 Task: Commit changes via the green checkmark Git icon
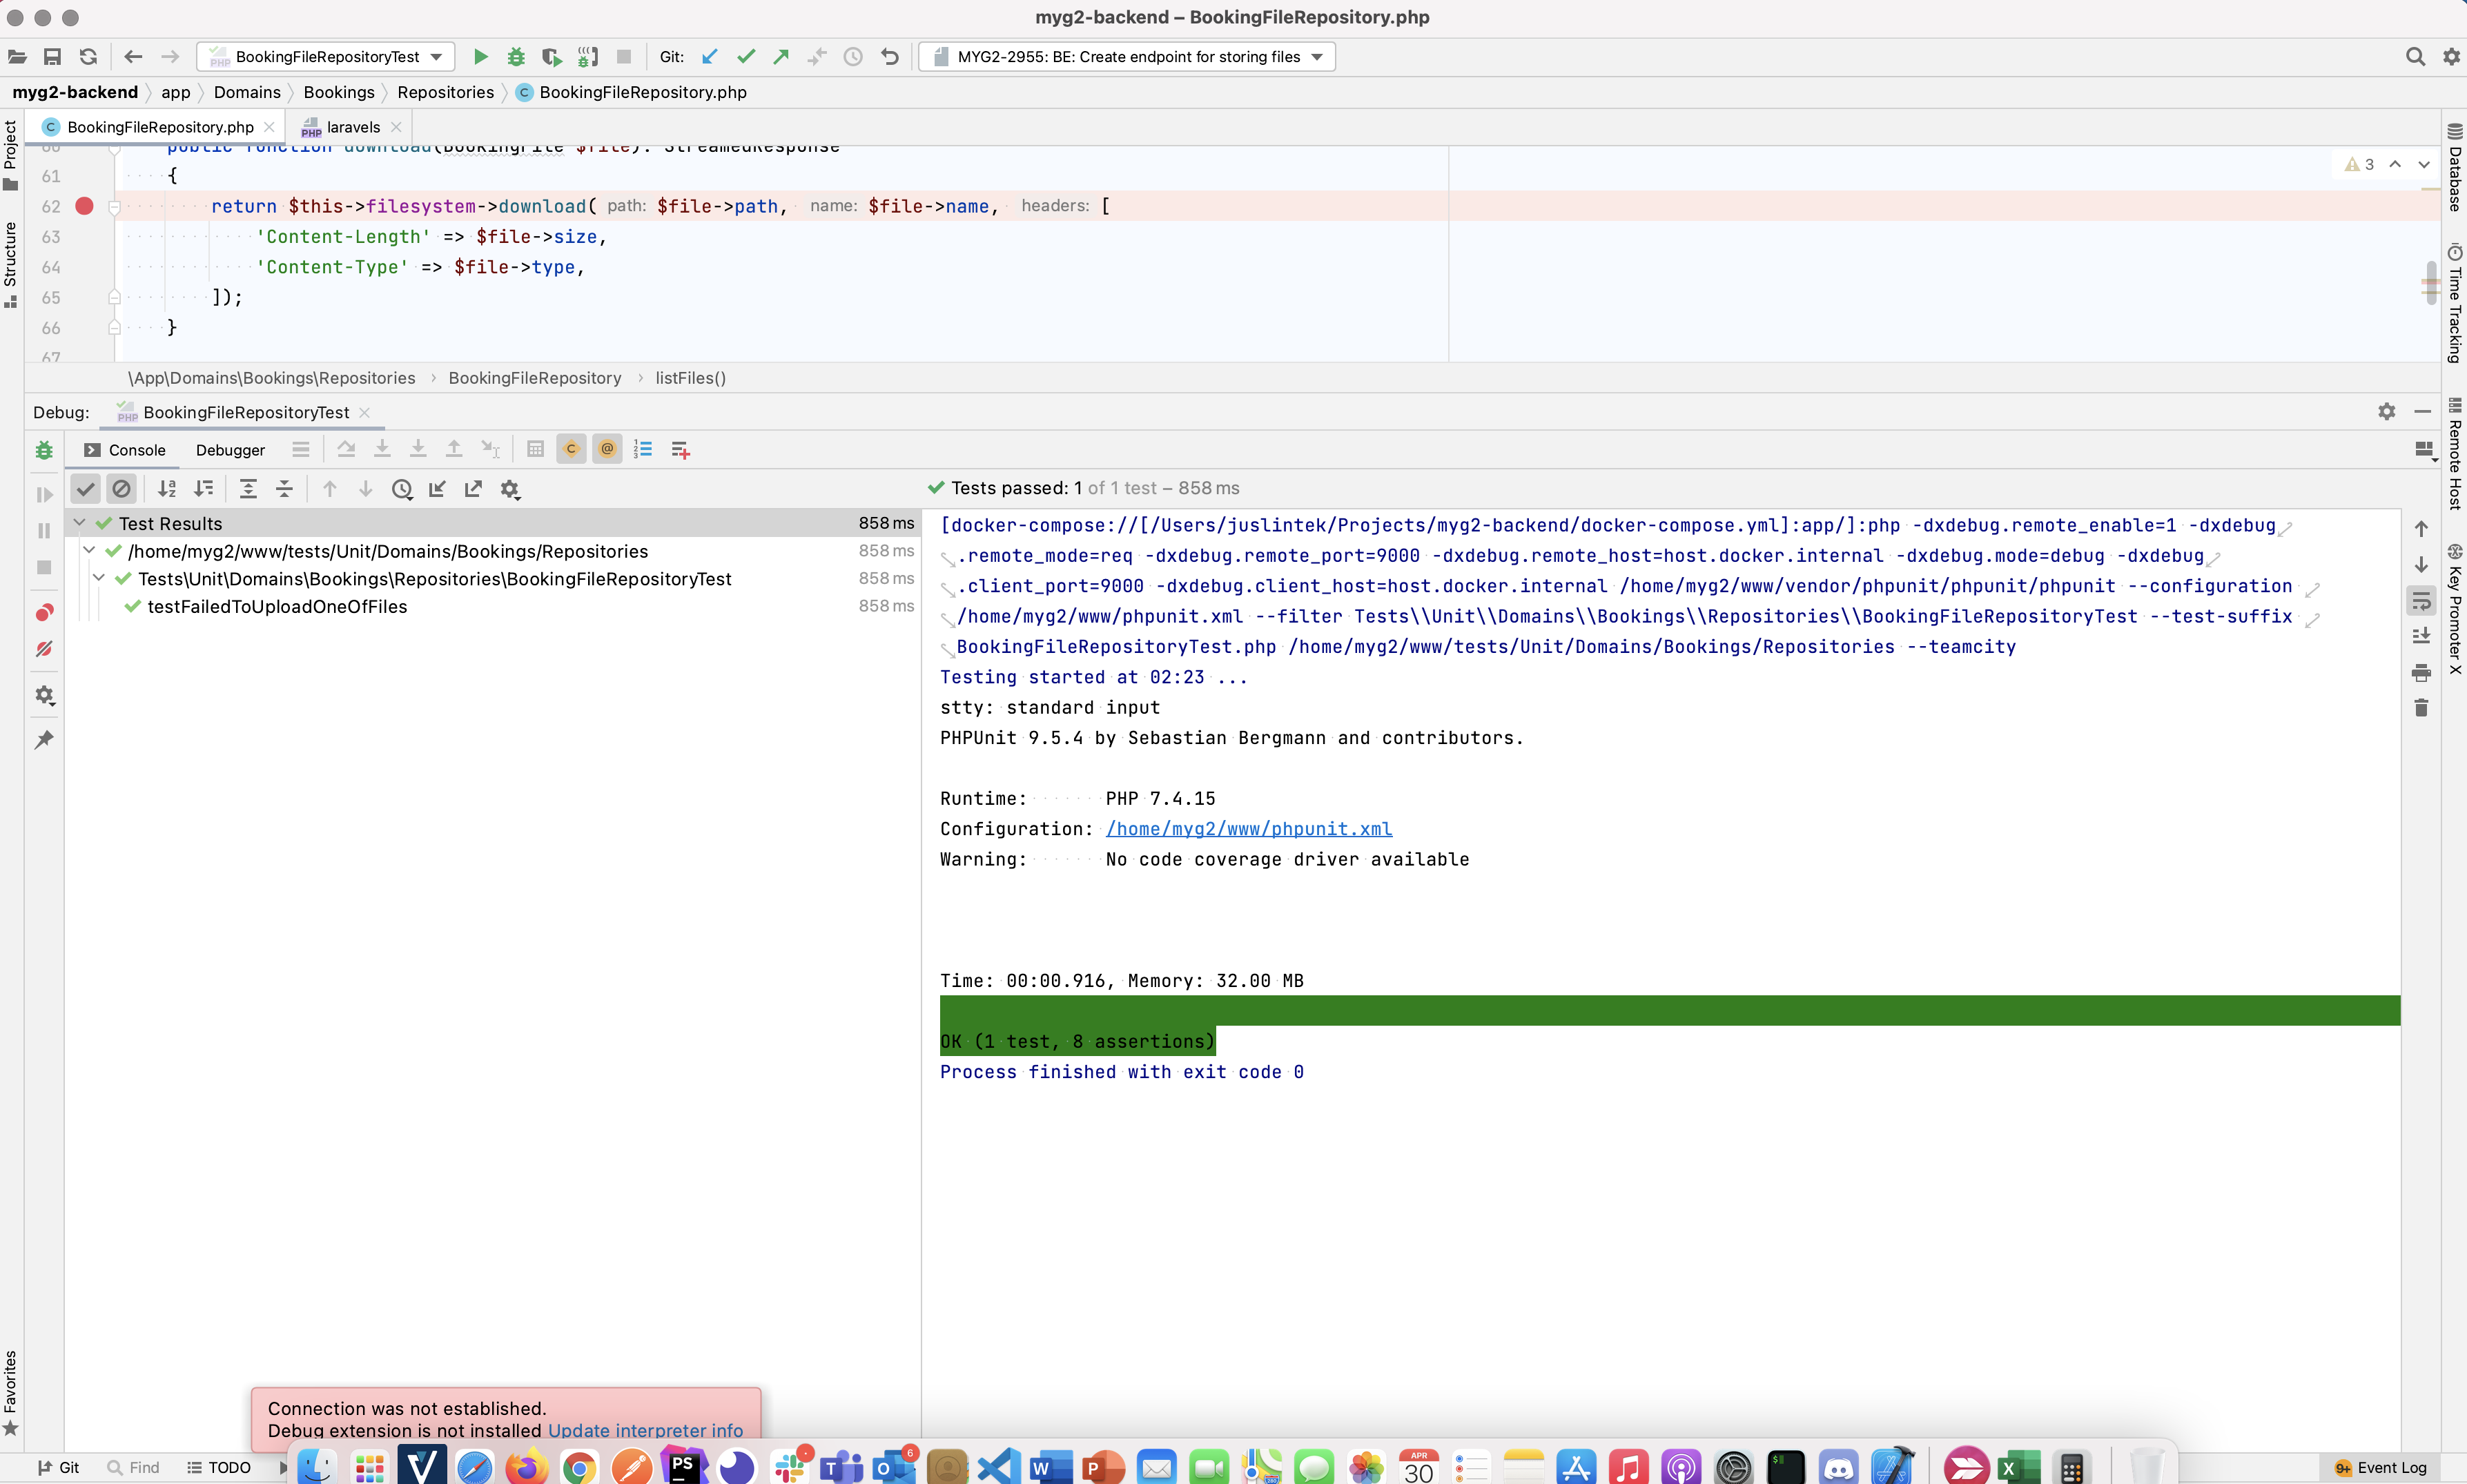(745, 57)
